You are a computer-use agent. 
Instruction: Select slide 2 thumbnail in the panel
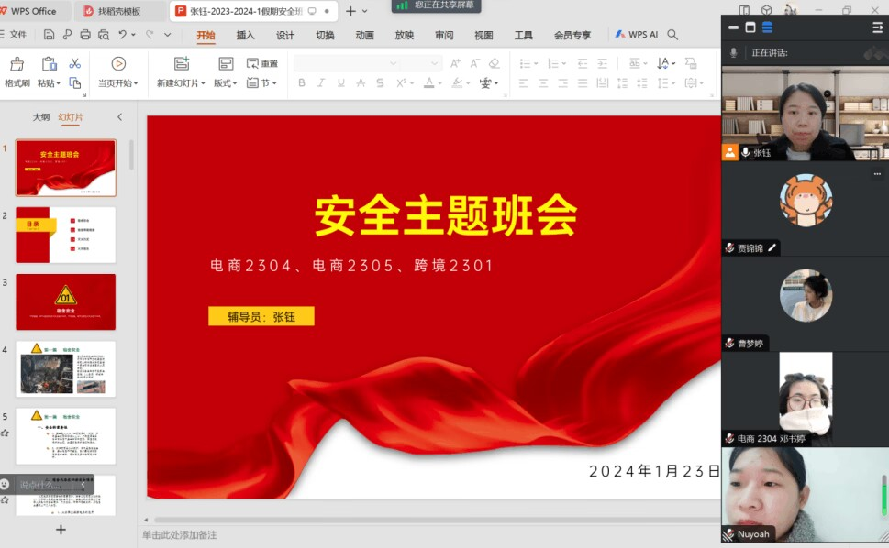(66, 235)
